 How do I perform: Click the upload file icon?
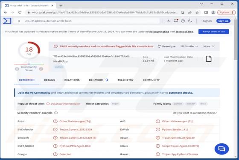[169, 21]
